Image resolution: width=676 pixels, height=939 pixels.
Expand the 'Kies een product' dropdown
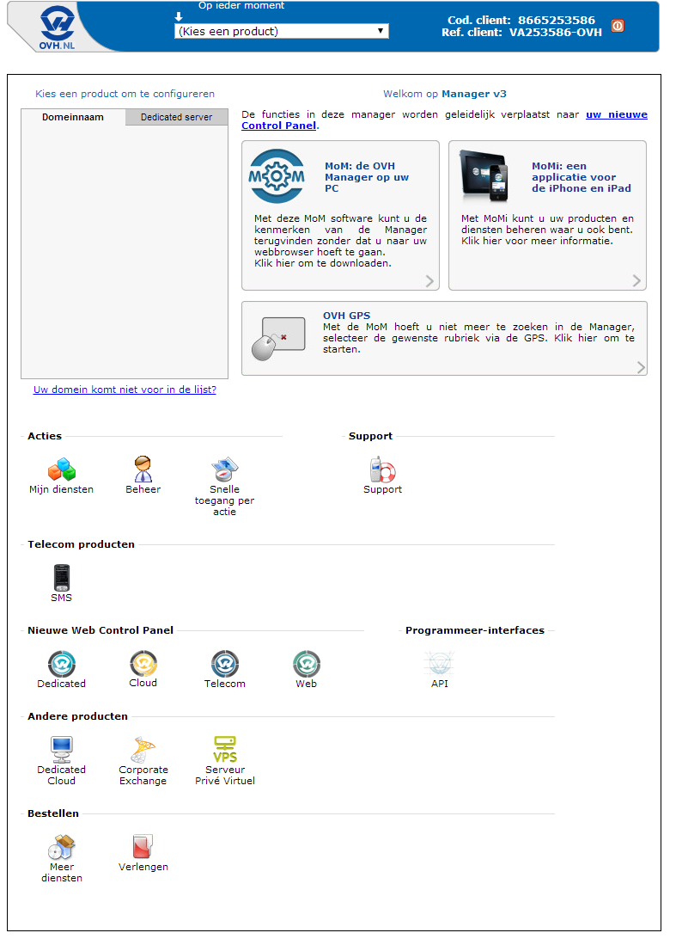(x=281, y=32)
